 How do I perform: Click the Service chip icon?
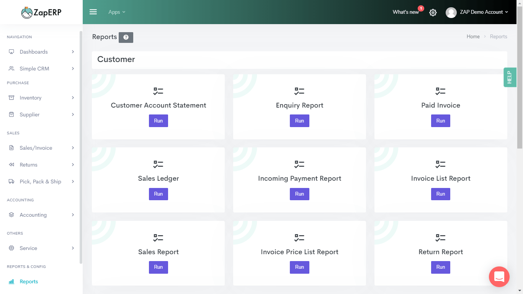pyautogui.click(x=11, y=248)
